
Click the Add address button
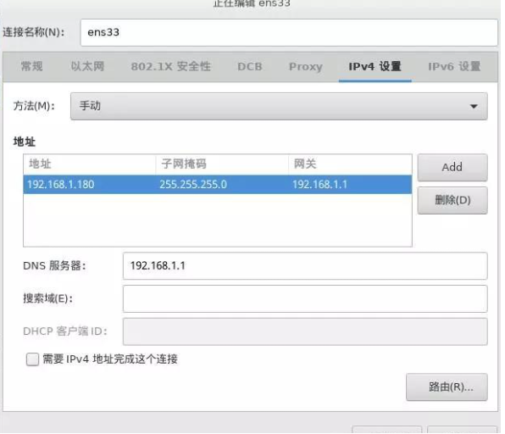(x=452, y=167)
